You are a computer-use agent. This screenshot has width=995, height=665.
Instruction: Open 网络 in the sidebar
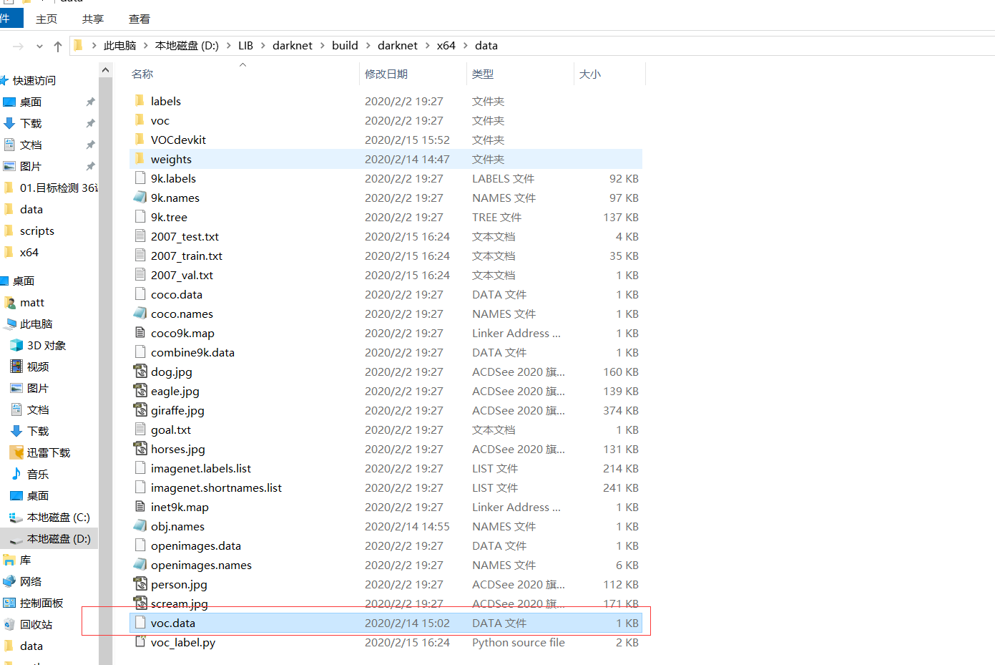[30, 581]
